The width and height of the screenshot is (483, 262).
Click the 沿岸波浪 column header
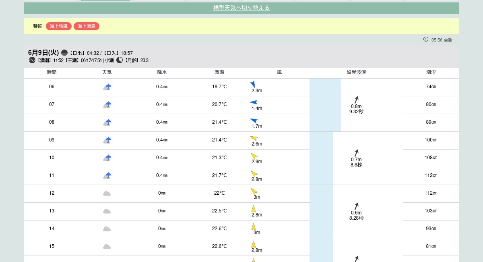tap(356, 72)
